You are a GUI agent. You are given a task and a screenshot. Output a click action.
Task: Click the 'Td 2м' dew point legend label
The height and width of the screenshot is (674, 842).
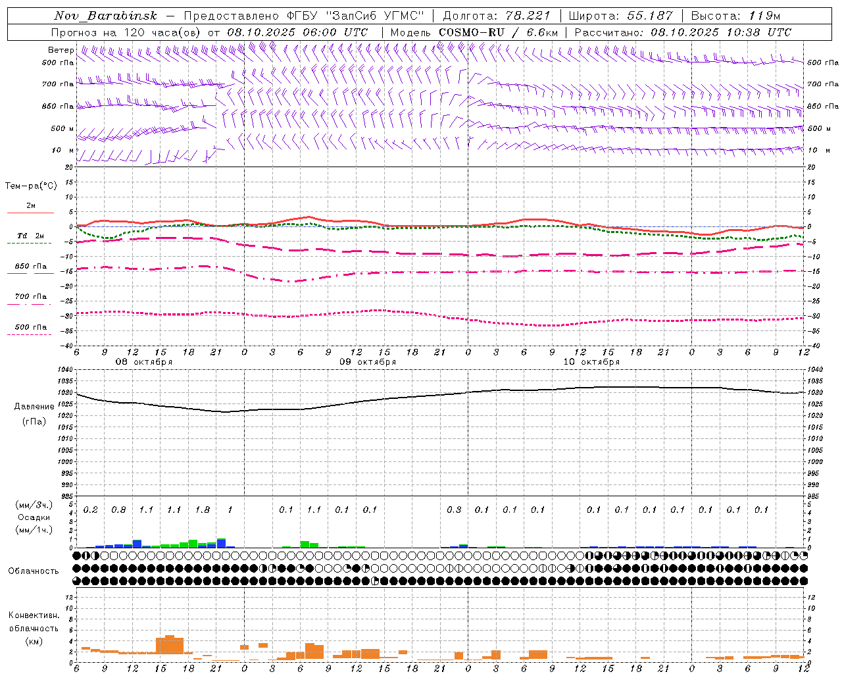click(x=30, y=236)
